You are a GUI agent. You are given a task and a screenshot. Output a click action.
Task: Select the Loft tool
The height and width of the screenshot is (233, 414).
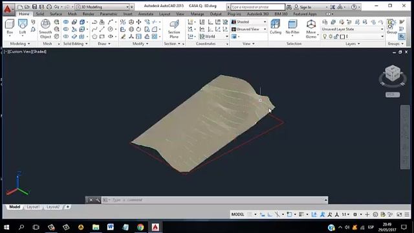point(23,27)
